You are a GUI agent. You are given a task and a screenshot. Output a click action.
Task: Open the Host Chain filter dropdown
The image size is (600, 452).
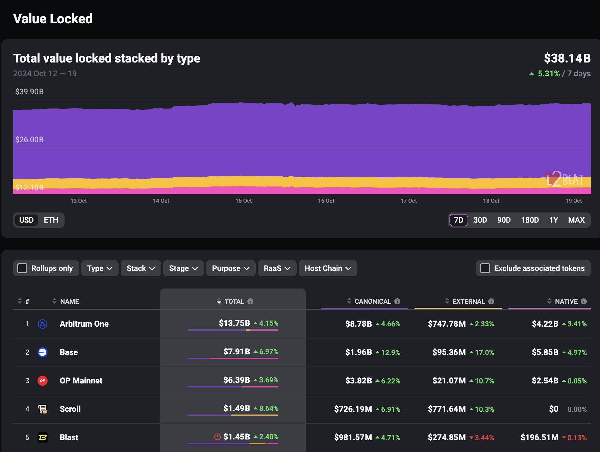[328, 268]
